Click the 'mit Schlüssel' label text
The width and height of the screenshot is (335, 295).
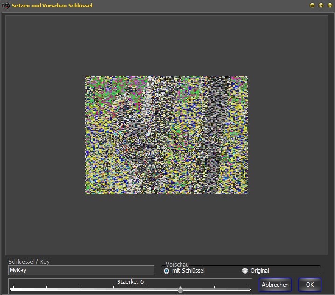[188, 271]
